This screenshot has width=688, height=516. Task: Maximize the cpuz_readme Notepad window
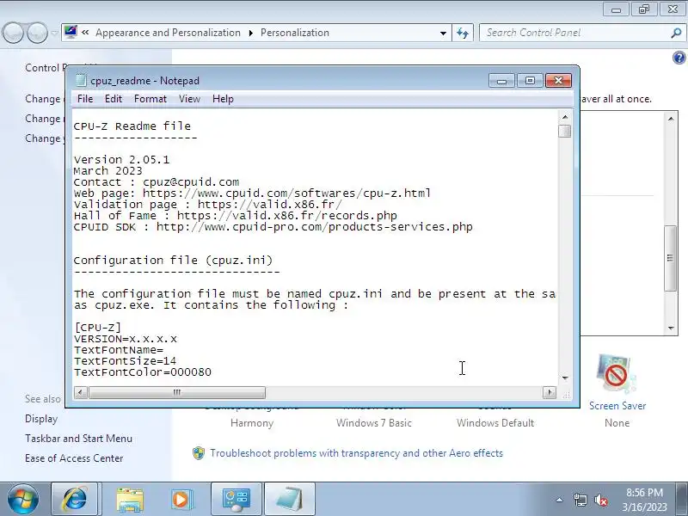coord(530,81)
